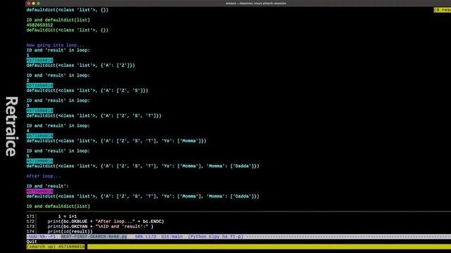The image size is (451, 253).
Task: Click cyan highlighted ID below loop counter 5
Action: point(39,161)
